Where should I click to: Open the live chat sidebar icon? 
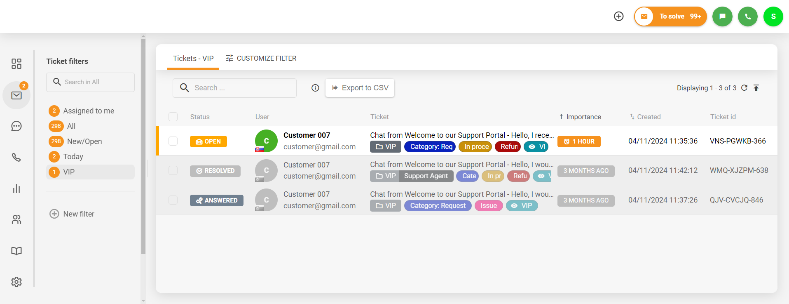coord(16,126)
